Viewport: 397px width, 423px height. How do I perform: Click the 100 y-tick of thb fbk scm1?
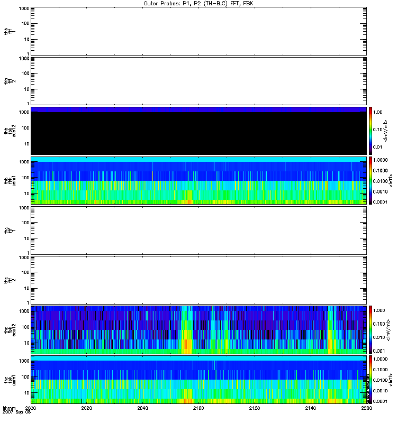tap(25, 178)
